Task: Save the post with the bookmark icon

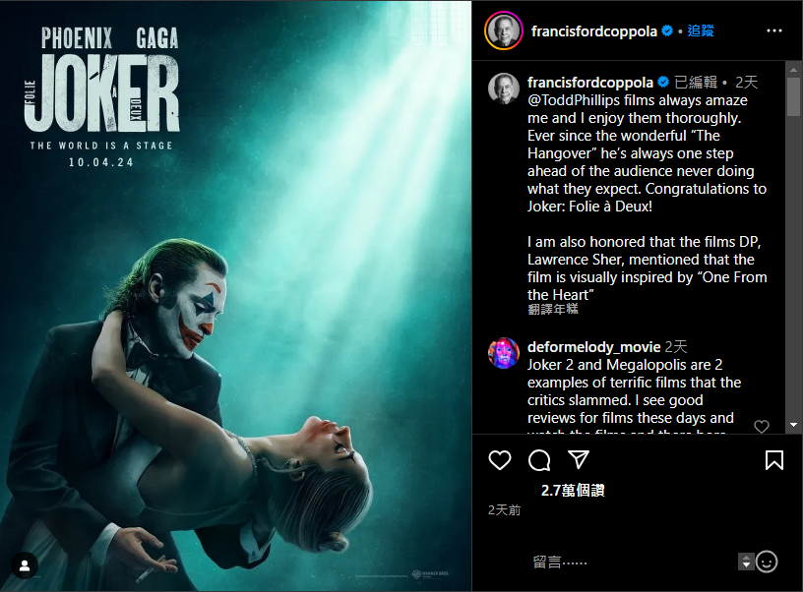Action: (x=774, y=460)
